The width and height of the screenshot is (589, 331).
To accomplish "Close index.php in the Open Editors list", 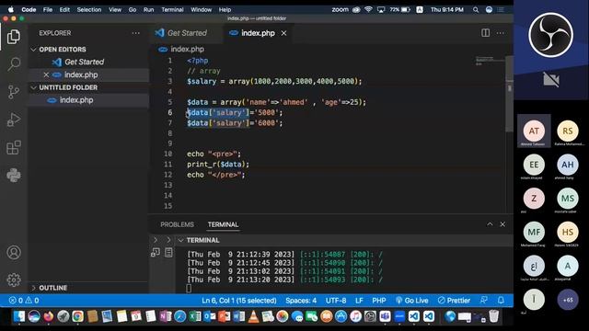I will pyautogui.click(x=46, y=74).
